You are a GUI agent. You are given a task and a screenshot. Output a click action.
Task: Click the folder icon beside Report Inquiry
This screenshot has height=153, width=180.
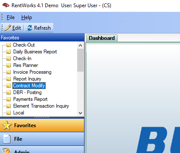(9, 79)
